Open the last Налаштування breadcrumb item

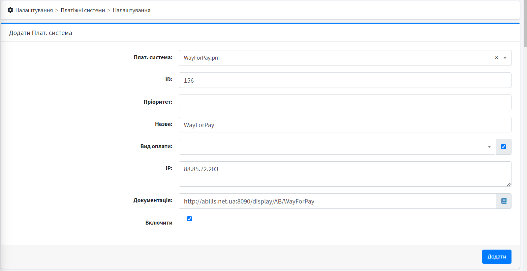tap(132, 10)
